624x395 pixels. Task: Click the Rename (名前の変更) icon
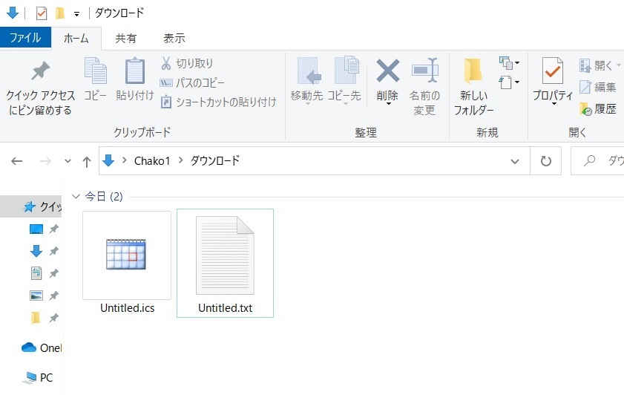pyautogui.click(x=424, y=73)
